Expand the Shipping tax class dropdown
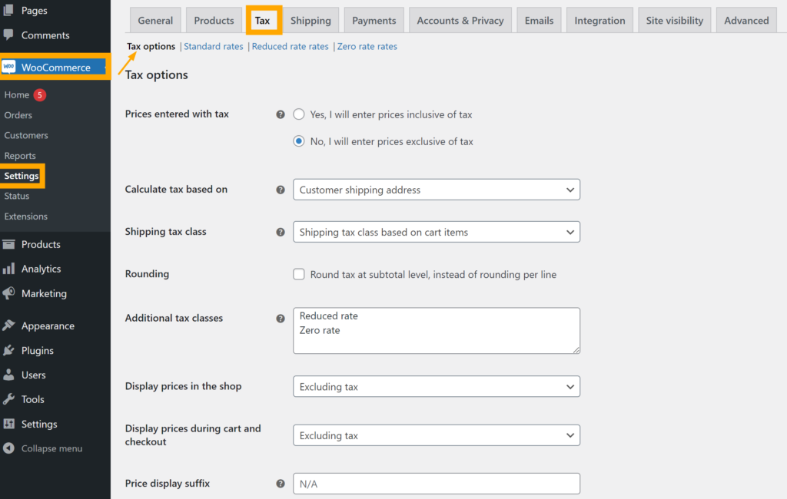 436,232
